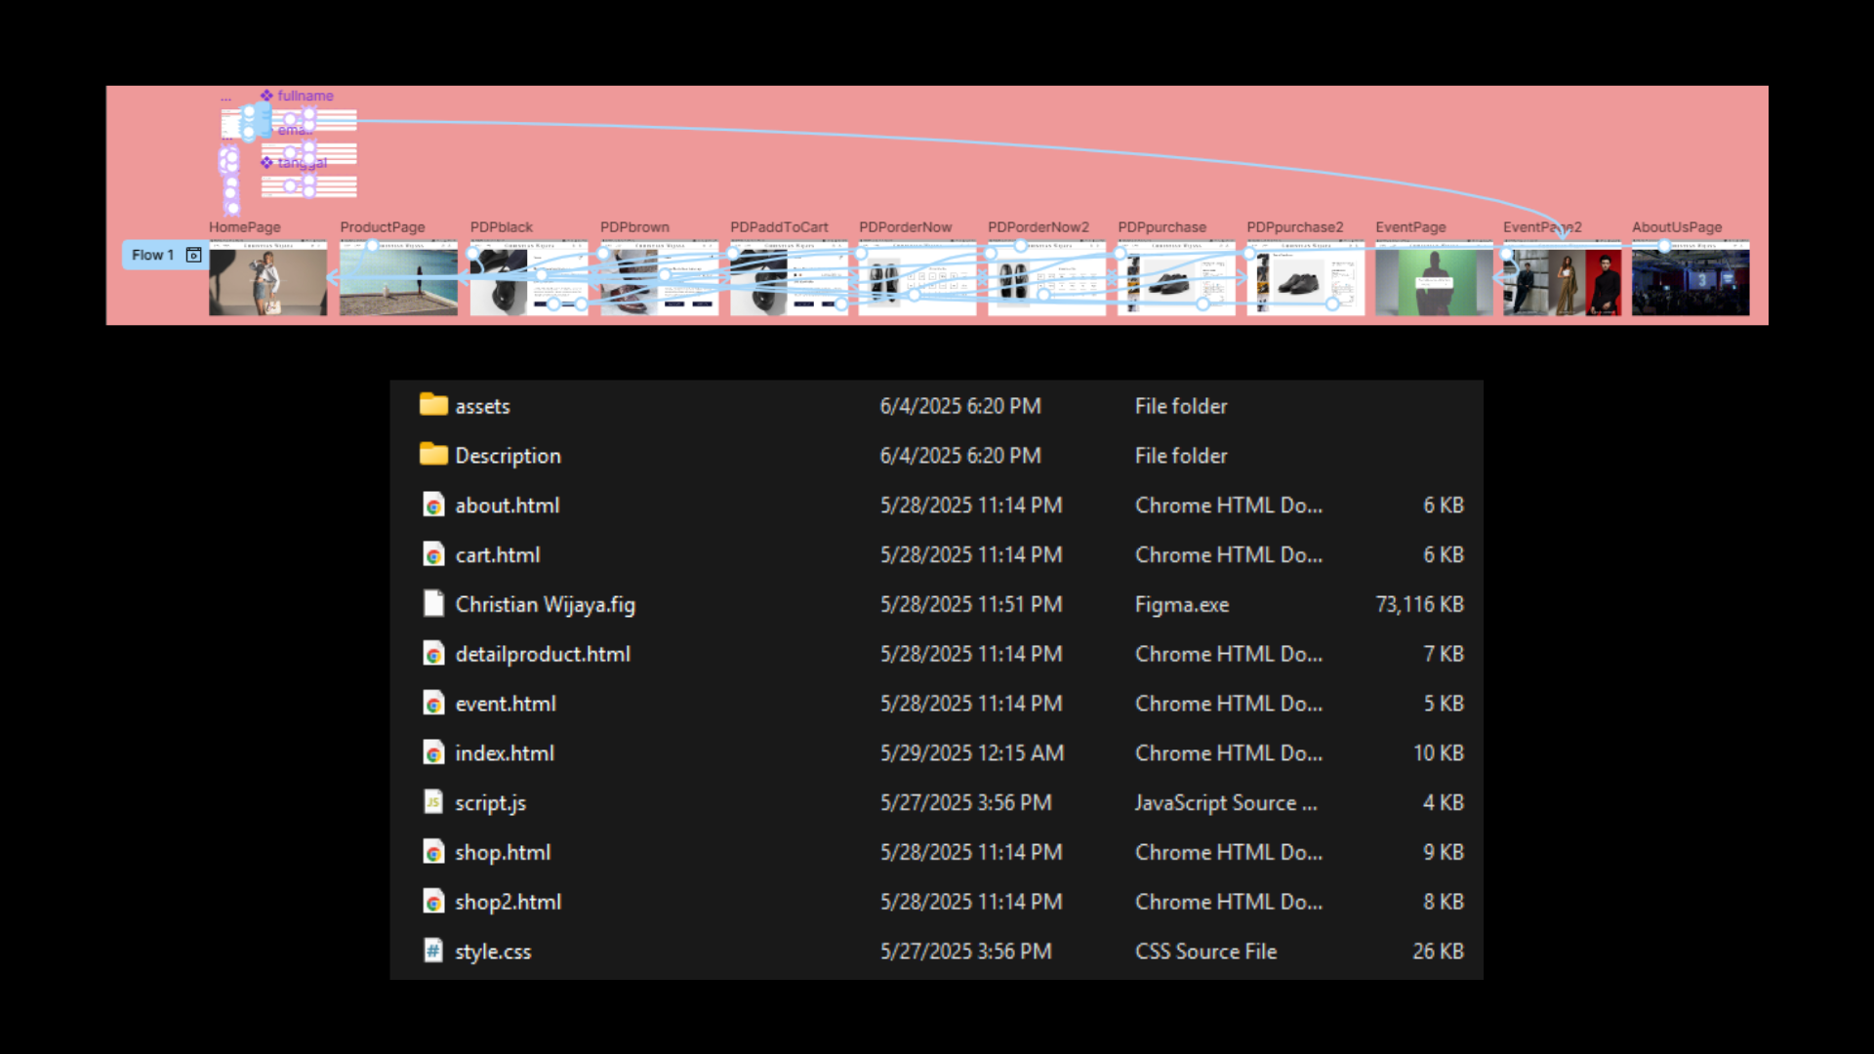This screenshot has height=1054, width=1874.
Task: Click the Chrome icon beside cart.html
Action: [433, 554]
